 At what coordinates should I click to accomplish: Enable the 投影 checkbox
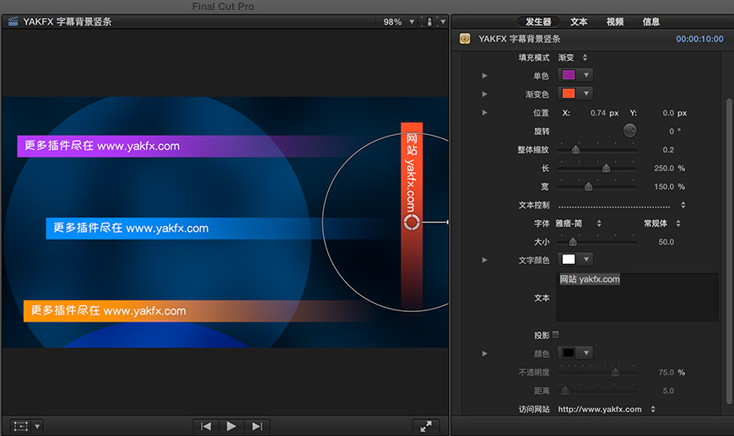click(x=556, y=335)
